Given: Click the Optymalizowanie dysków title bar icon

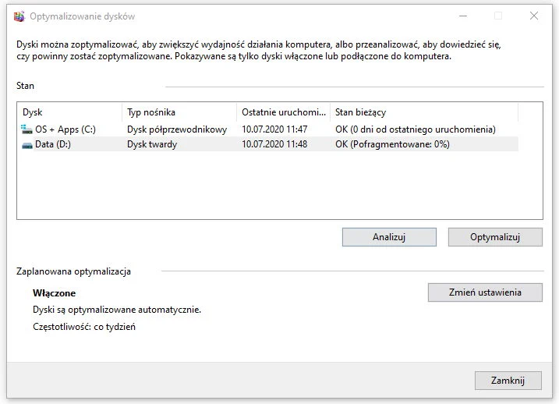Looking at the screenshot, I should pyautogui.click(x=19, y=16).
